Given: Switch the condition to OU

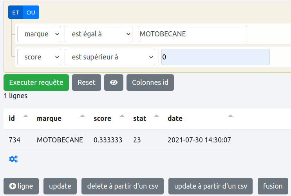Looking at the screenshot, I should coord(31,13).
